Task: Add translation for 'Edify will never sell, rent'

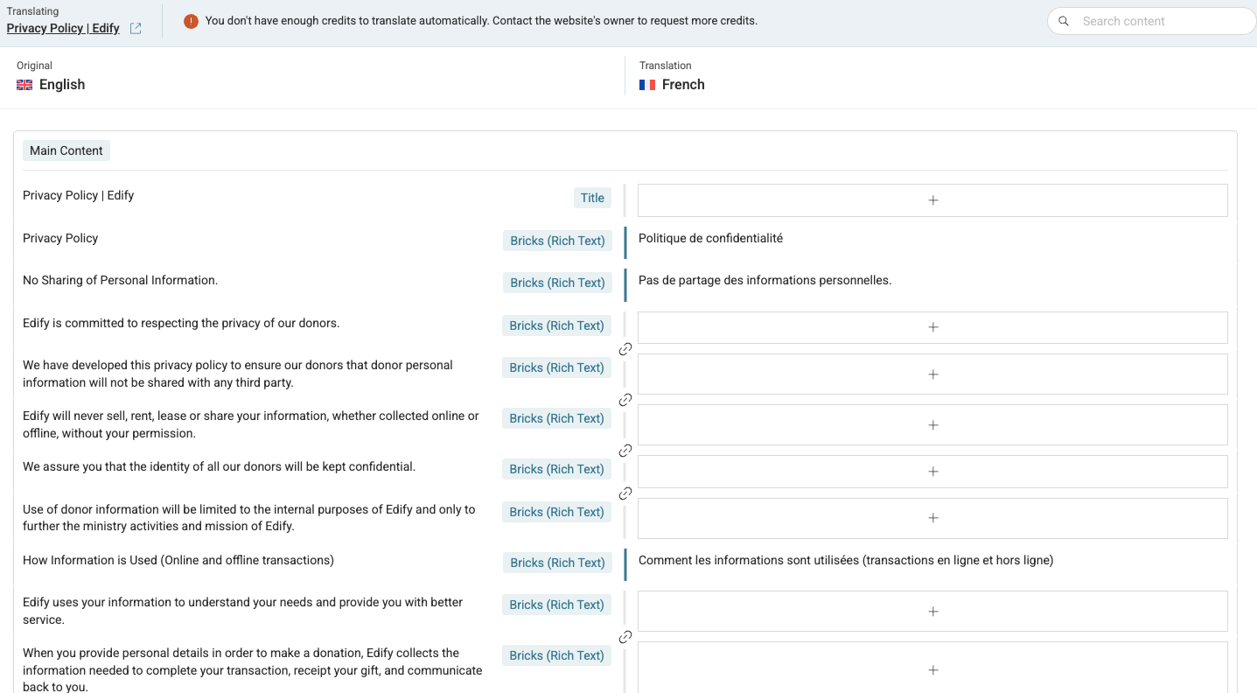Action: point(932,425)
